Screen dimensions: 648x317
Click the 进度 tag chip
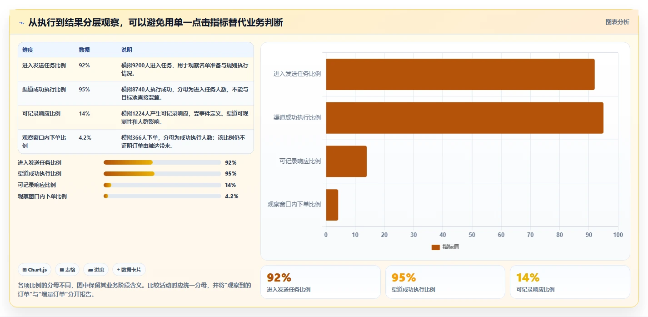tap(96, 270)
